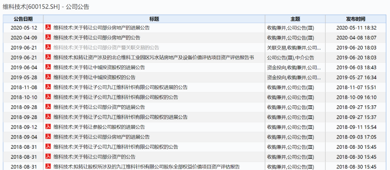Open greyed 关于转让公司部分资产暨关联交易的公告 link
This screenshot has width=390, height=170.
106,47
